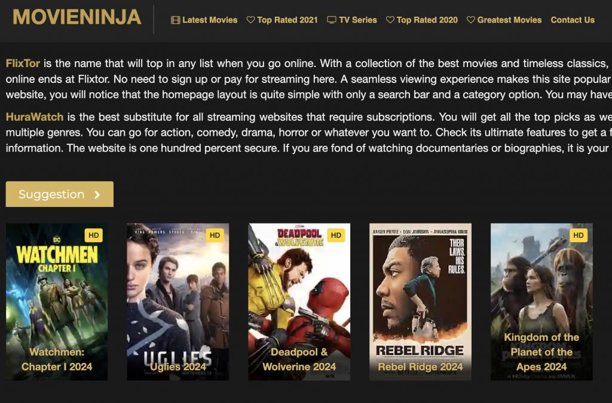Click the Suggestion button
This screenshot has width=612, height=403.
click(x=60, y=194)
